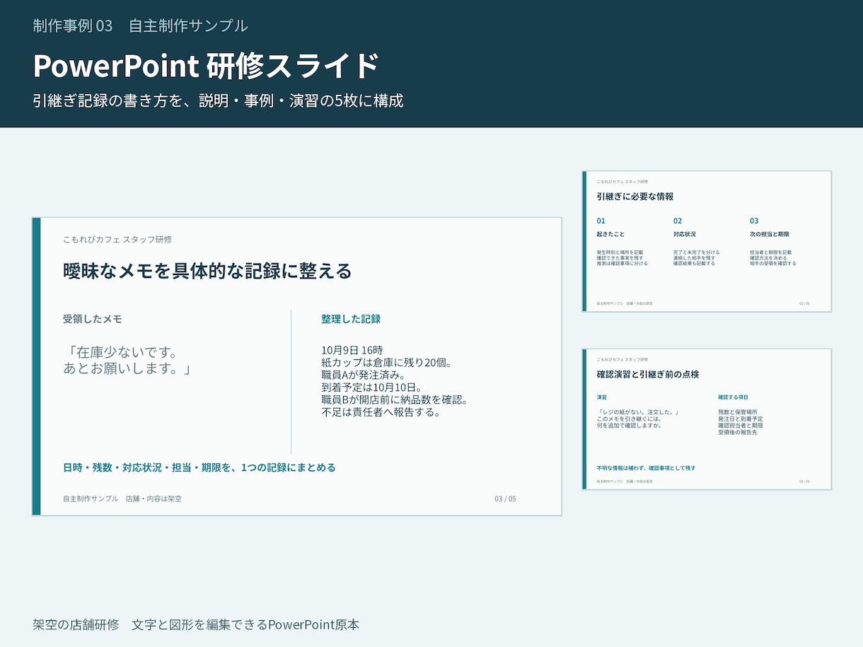
Task: Click the '次の担当と期限' column heading
Action: (769, 234)
